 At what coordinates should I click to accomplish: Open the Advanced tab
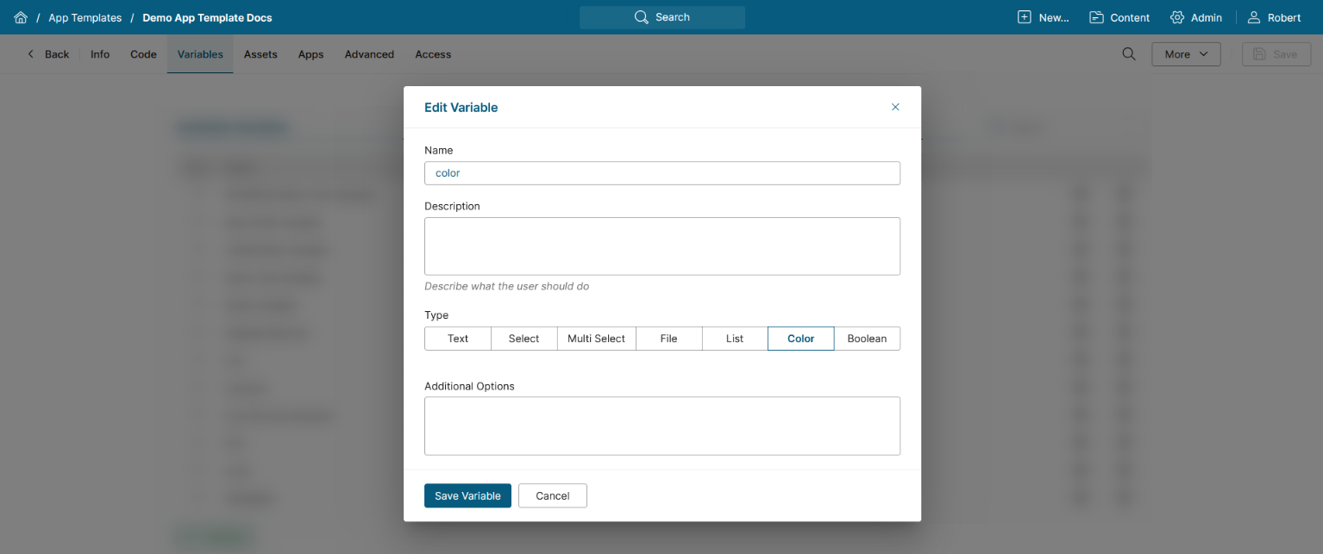click(369, 54)
